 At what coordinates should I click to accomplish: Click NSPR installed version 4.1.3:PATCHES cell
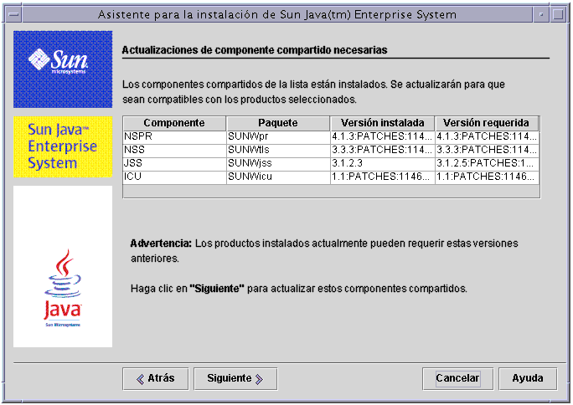[x=383, y=137]
